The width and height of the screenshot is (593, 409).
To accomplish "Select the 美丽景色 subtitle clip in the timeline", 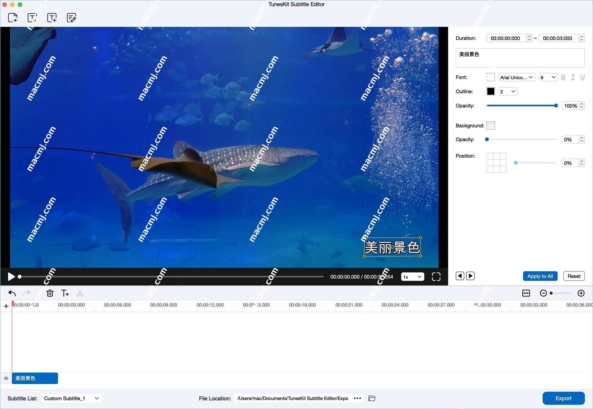I will (x=35, y=378).
